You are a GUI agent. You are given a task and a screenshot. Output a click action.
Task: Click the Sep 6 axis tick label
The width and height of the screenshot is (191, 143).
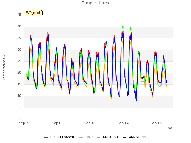(x=57, y=123)
